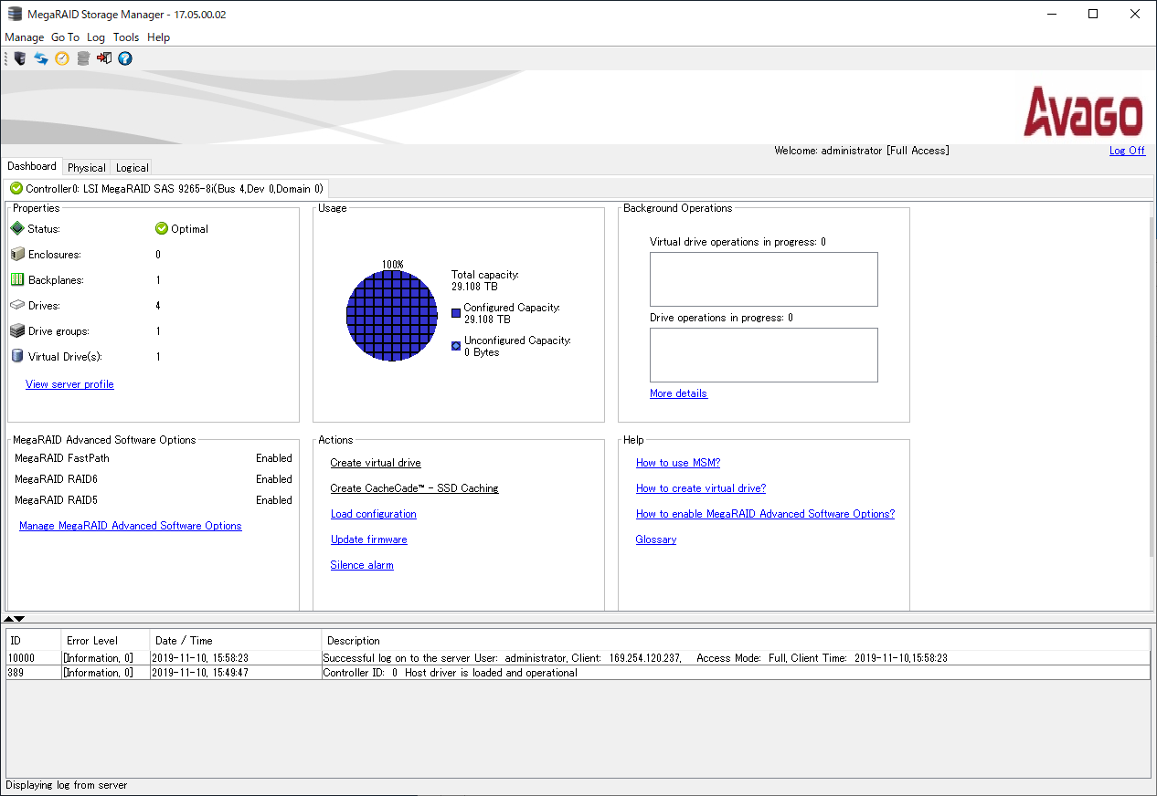Click the Silence alarm link

(362, 565)
